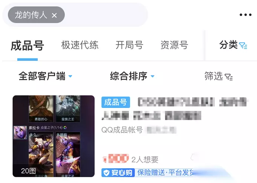
Task: Open the three-dot more options menu
Action: (x=245, y=15)
